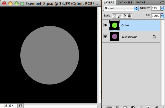The width and height of the screenshot is (165, 108).
Task: Click the Background layer lock icon
Action: pos(154,36)
